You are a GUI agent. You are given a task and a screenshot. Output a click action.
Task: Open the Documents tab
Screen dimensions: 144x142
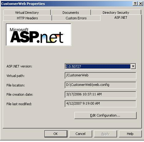71,13
